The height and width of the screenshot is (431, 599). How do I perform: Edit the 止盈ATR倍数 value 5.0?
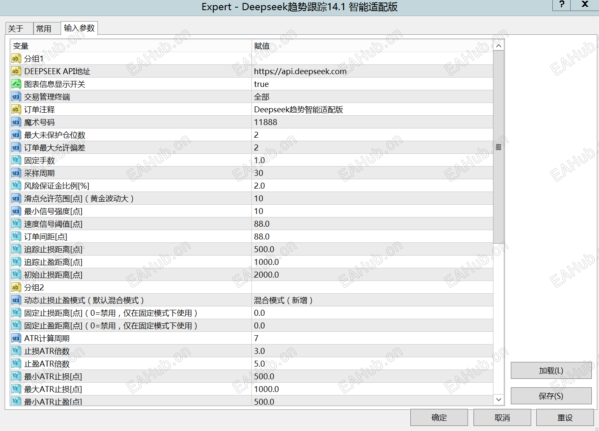coord(372,364)
